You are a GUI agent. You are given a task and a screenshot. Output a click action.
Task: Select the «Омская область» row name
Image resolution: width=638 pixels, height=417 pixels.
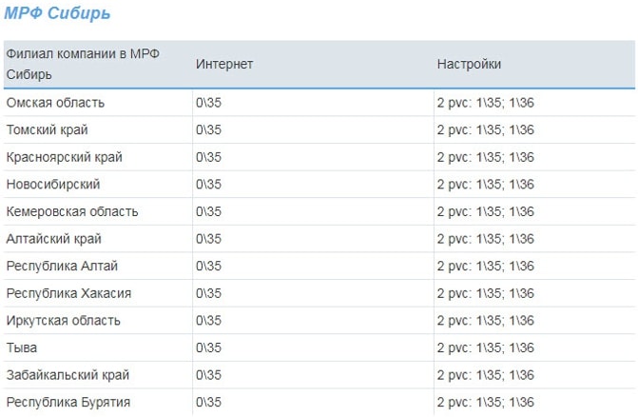coord(55,103)
